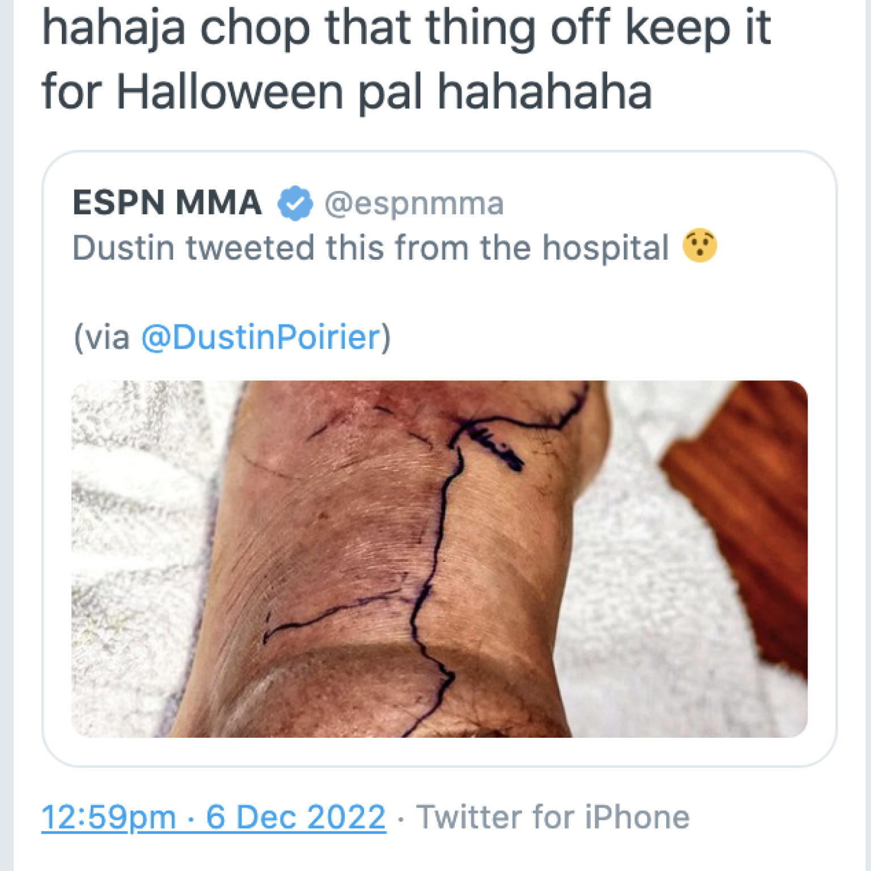Click the text Dustin tweeted this from the hospital

371,248
